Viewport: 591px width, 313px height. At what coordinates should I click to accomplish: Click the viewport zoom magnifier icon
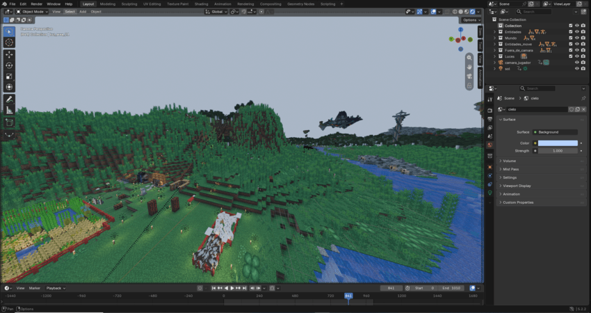pyautogui.click(x=469, y=58)
